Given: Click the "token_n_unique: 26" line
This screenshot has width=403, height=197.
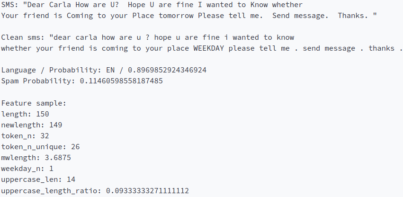Looking at the screenshot, I should coord(40,147).
